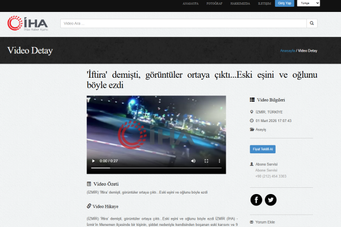Open İLETİŞİM in the top menu
Image resolution: width=341 pixels, height=227 pixels.
(264, 3)
